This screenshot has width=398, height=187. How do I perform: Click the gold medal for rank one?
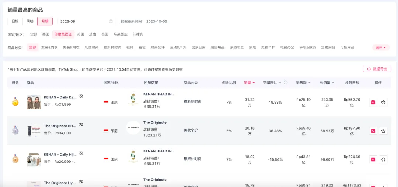pos(15,102)
